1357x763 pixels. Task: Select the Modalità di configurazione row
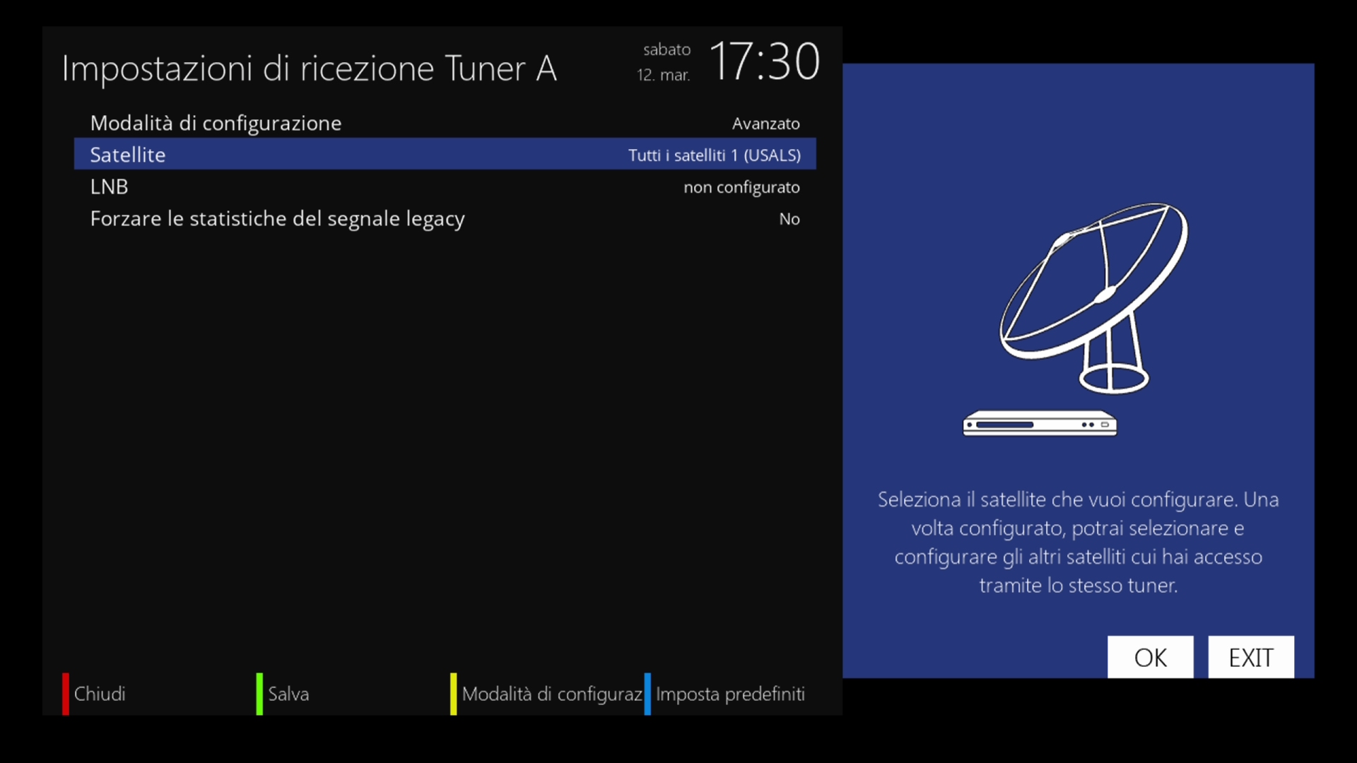(445, 123)
